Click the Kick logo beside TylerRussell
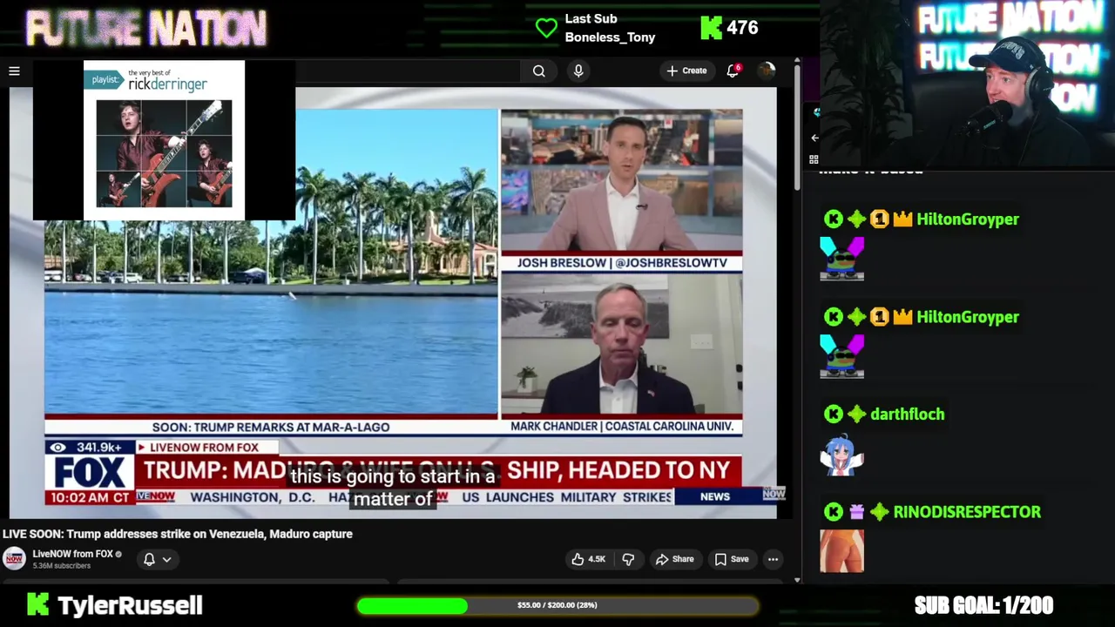Image resolution: width=1115 pixels, height=627 pixels. (37, 604)
